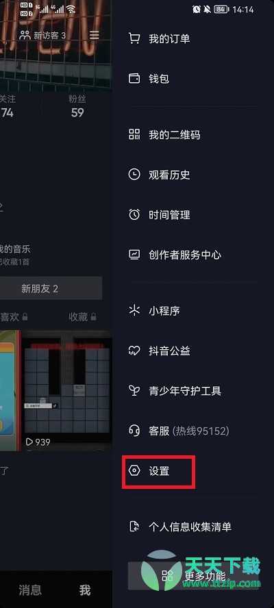View 新访客 3 new visitors
Screen dimensions: 274x608
[x=42, y=36]
